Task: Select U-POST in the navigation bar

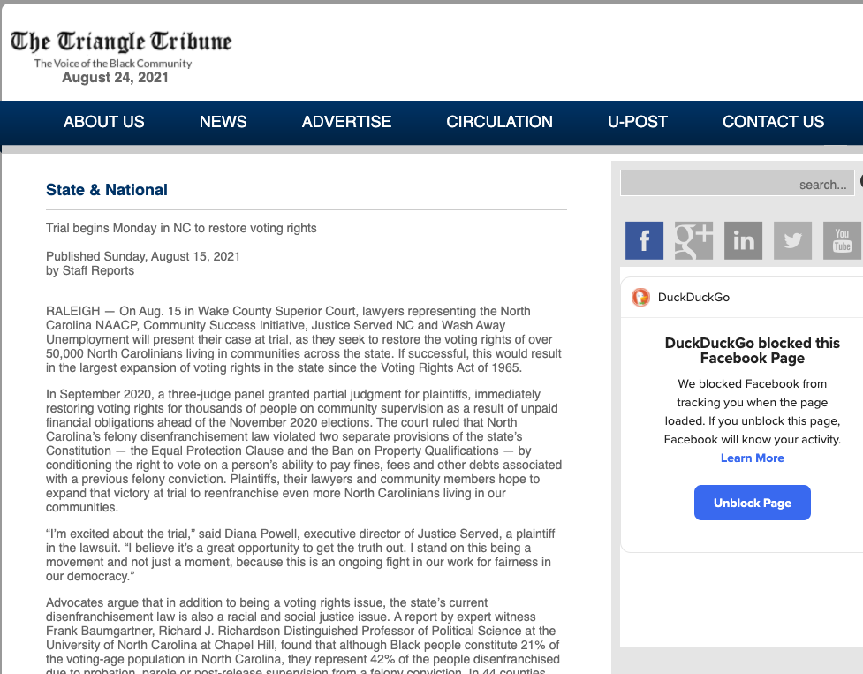Action: 638,122
